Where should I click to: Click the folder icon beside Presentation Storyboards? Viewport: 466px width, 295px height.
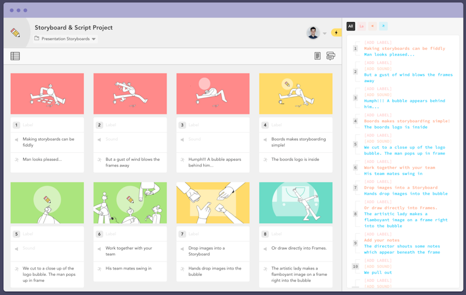click(x=37, y=39)
